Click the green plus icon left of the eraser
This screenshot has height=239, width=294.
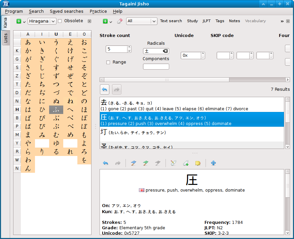pos(105,21)
